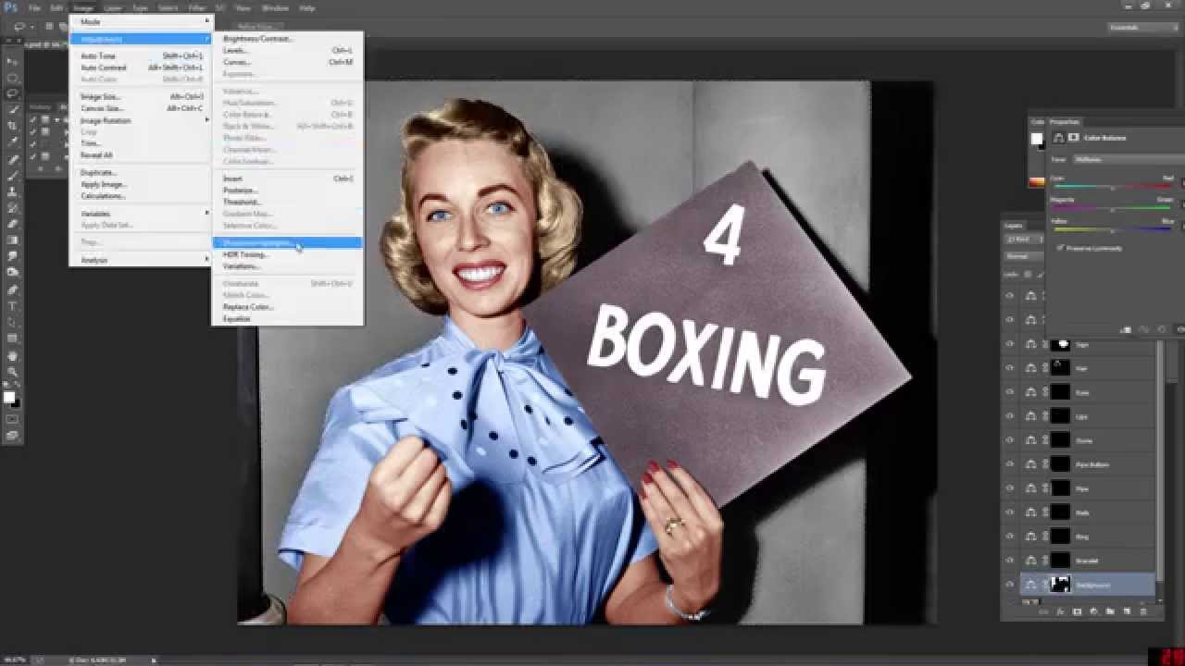Hide the Hair layer

(x=1010, y=368)
